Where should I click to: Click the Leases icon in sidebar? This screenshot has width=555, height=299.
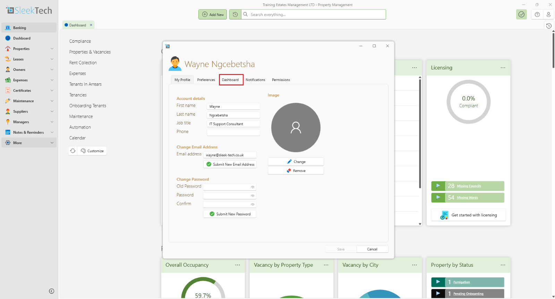click(x=8, y=59)
